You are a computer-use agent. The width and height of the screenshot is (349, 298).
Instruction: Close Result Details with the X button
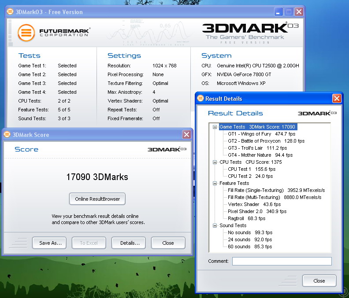coord(337,98)
